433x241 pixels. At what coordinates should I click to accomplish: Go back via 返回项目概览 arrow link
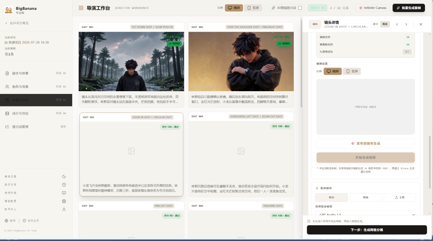click(x=17, y=23)
